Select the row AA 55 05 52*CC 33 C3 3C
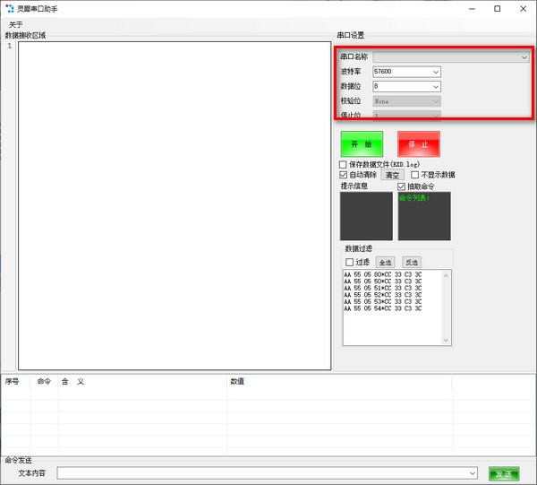 pyautogui.click(x=383, y=295)
